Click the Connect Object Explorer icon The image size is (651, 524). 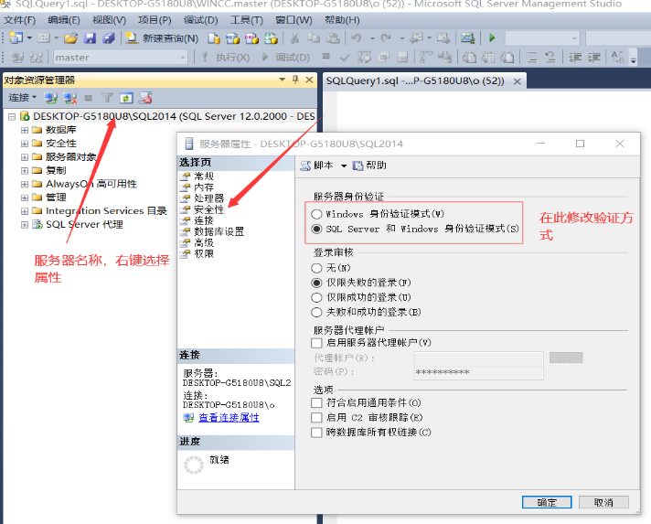pyautogui.click(x=51, y=98)
